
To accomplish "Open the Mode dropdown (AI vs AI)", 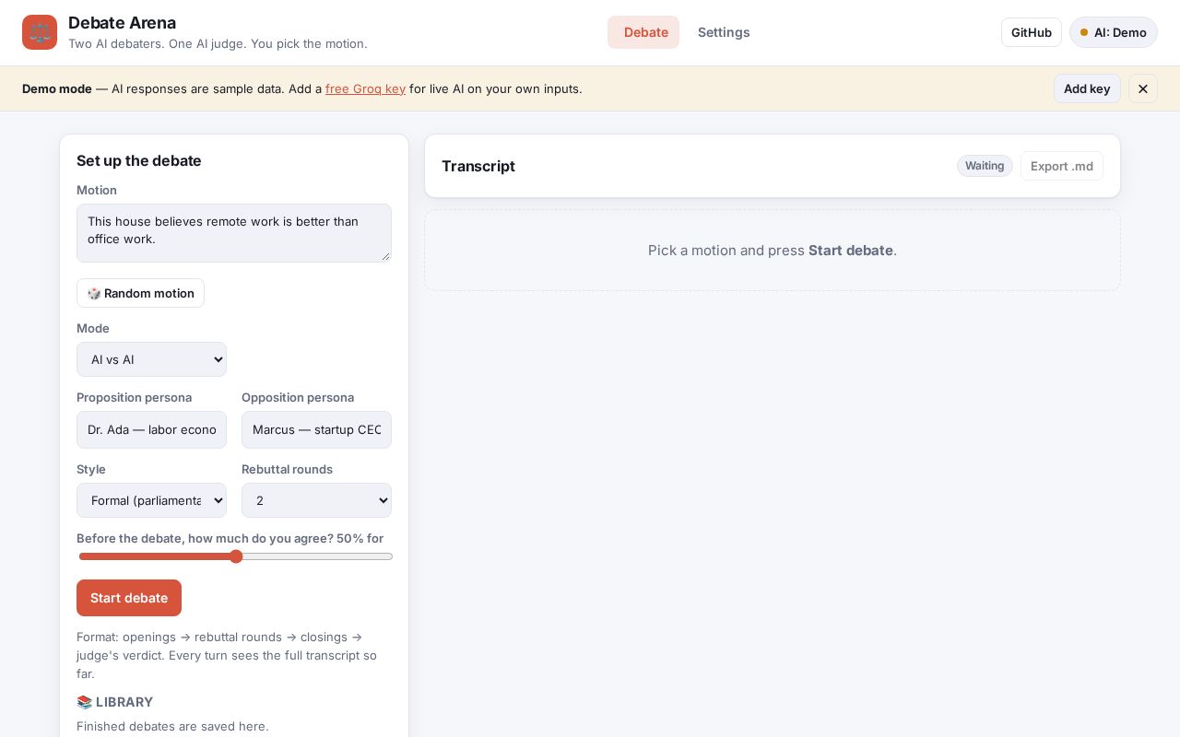I will 151,359.
